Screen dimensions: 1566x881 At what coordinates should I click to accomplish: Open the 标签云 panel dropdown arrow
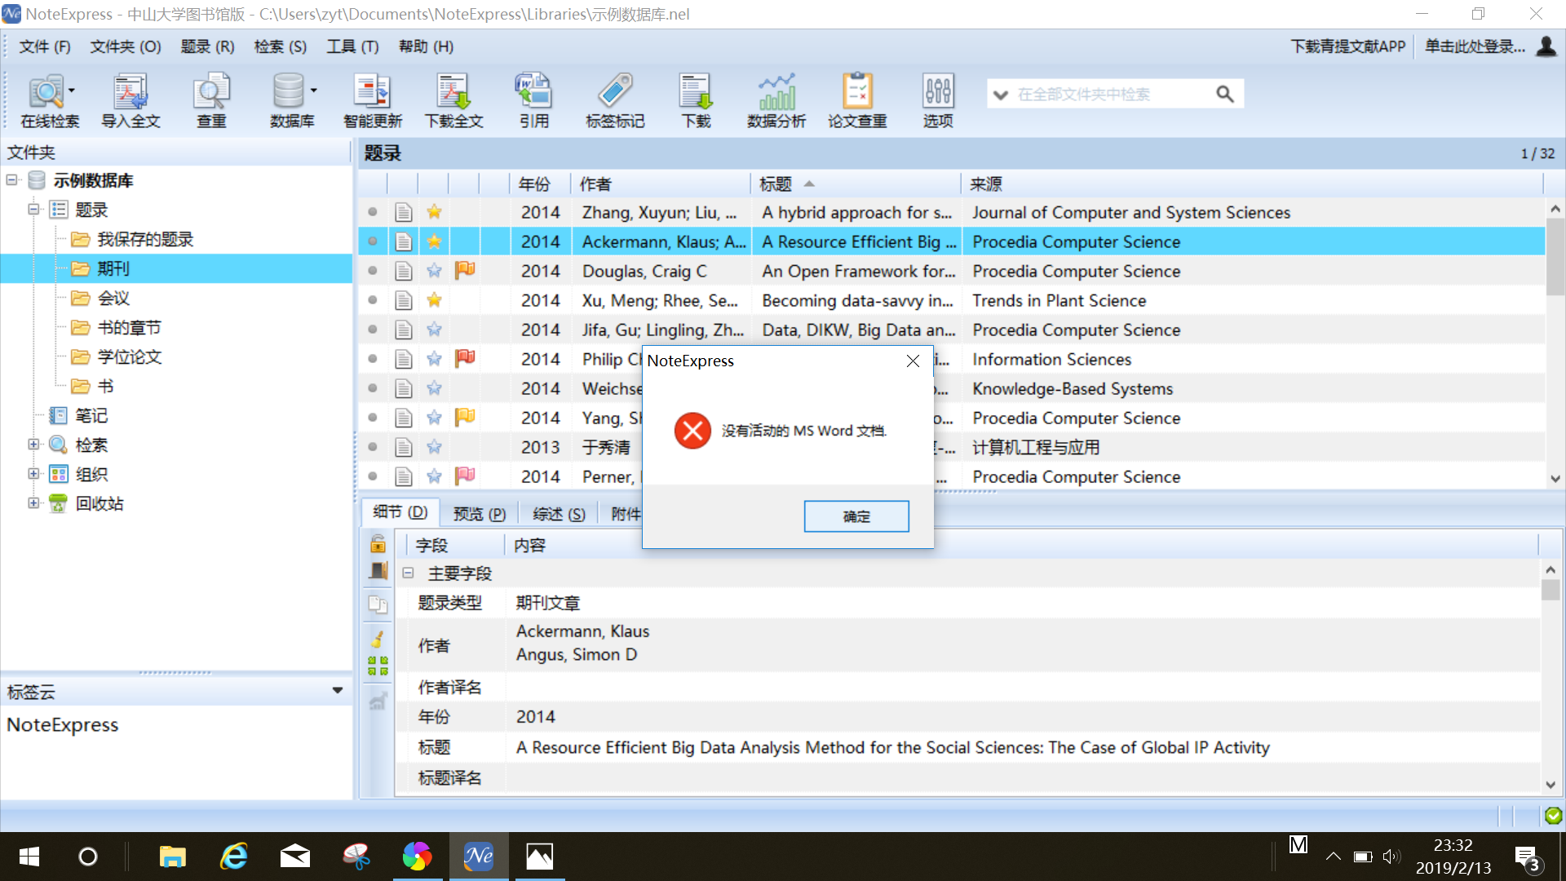[338, 691]
